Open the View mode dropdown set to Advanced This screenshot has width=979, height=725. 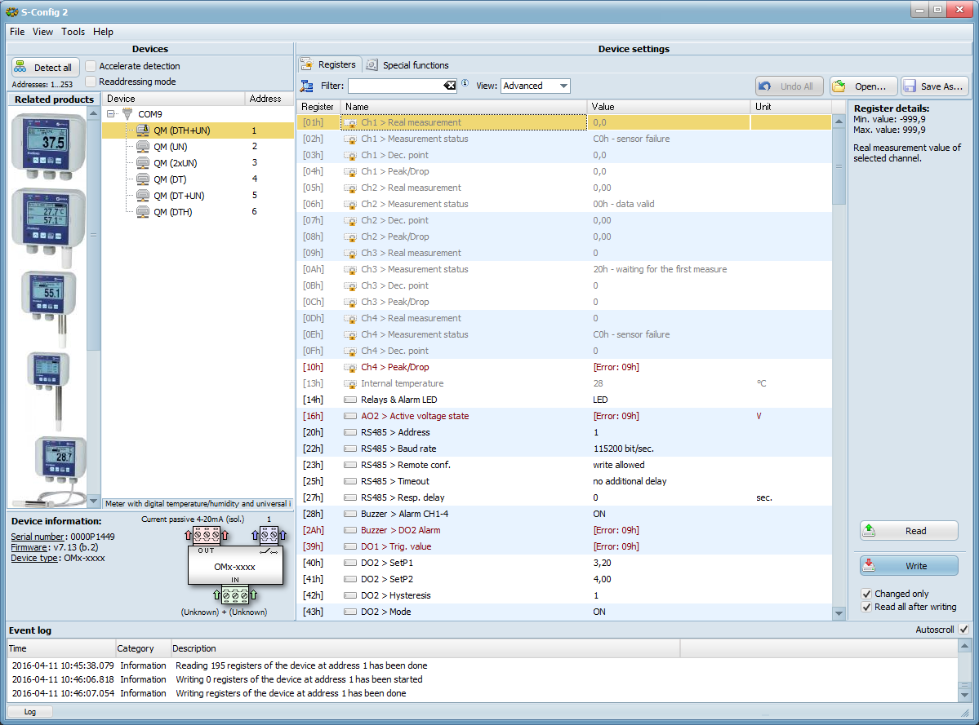click(536, 85)
